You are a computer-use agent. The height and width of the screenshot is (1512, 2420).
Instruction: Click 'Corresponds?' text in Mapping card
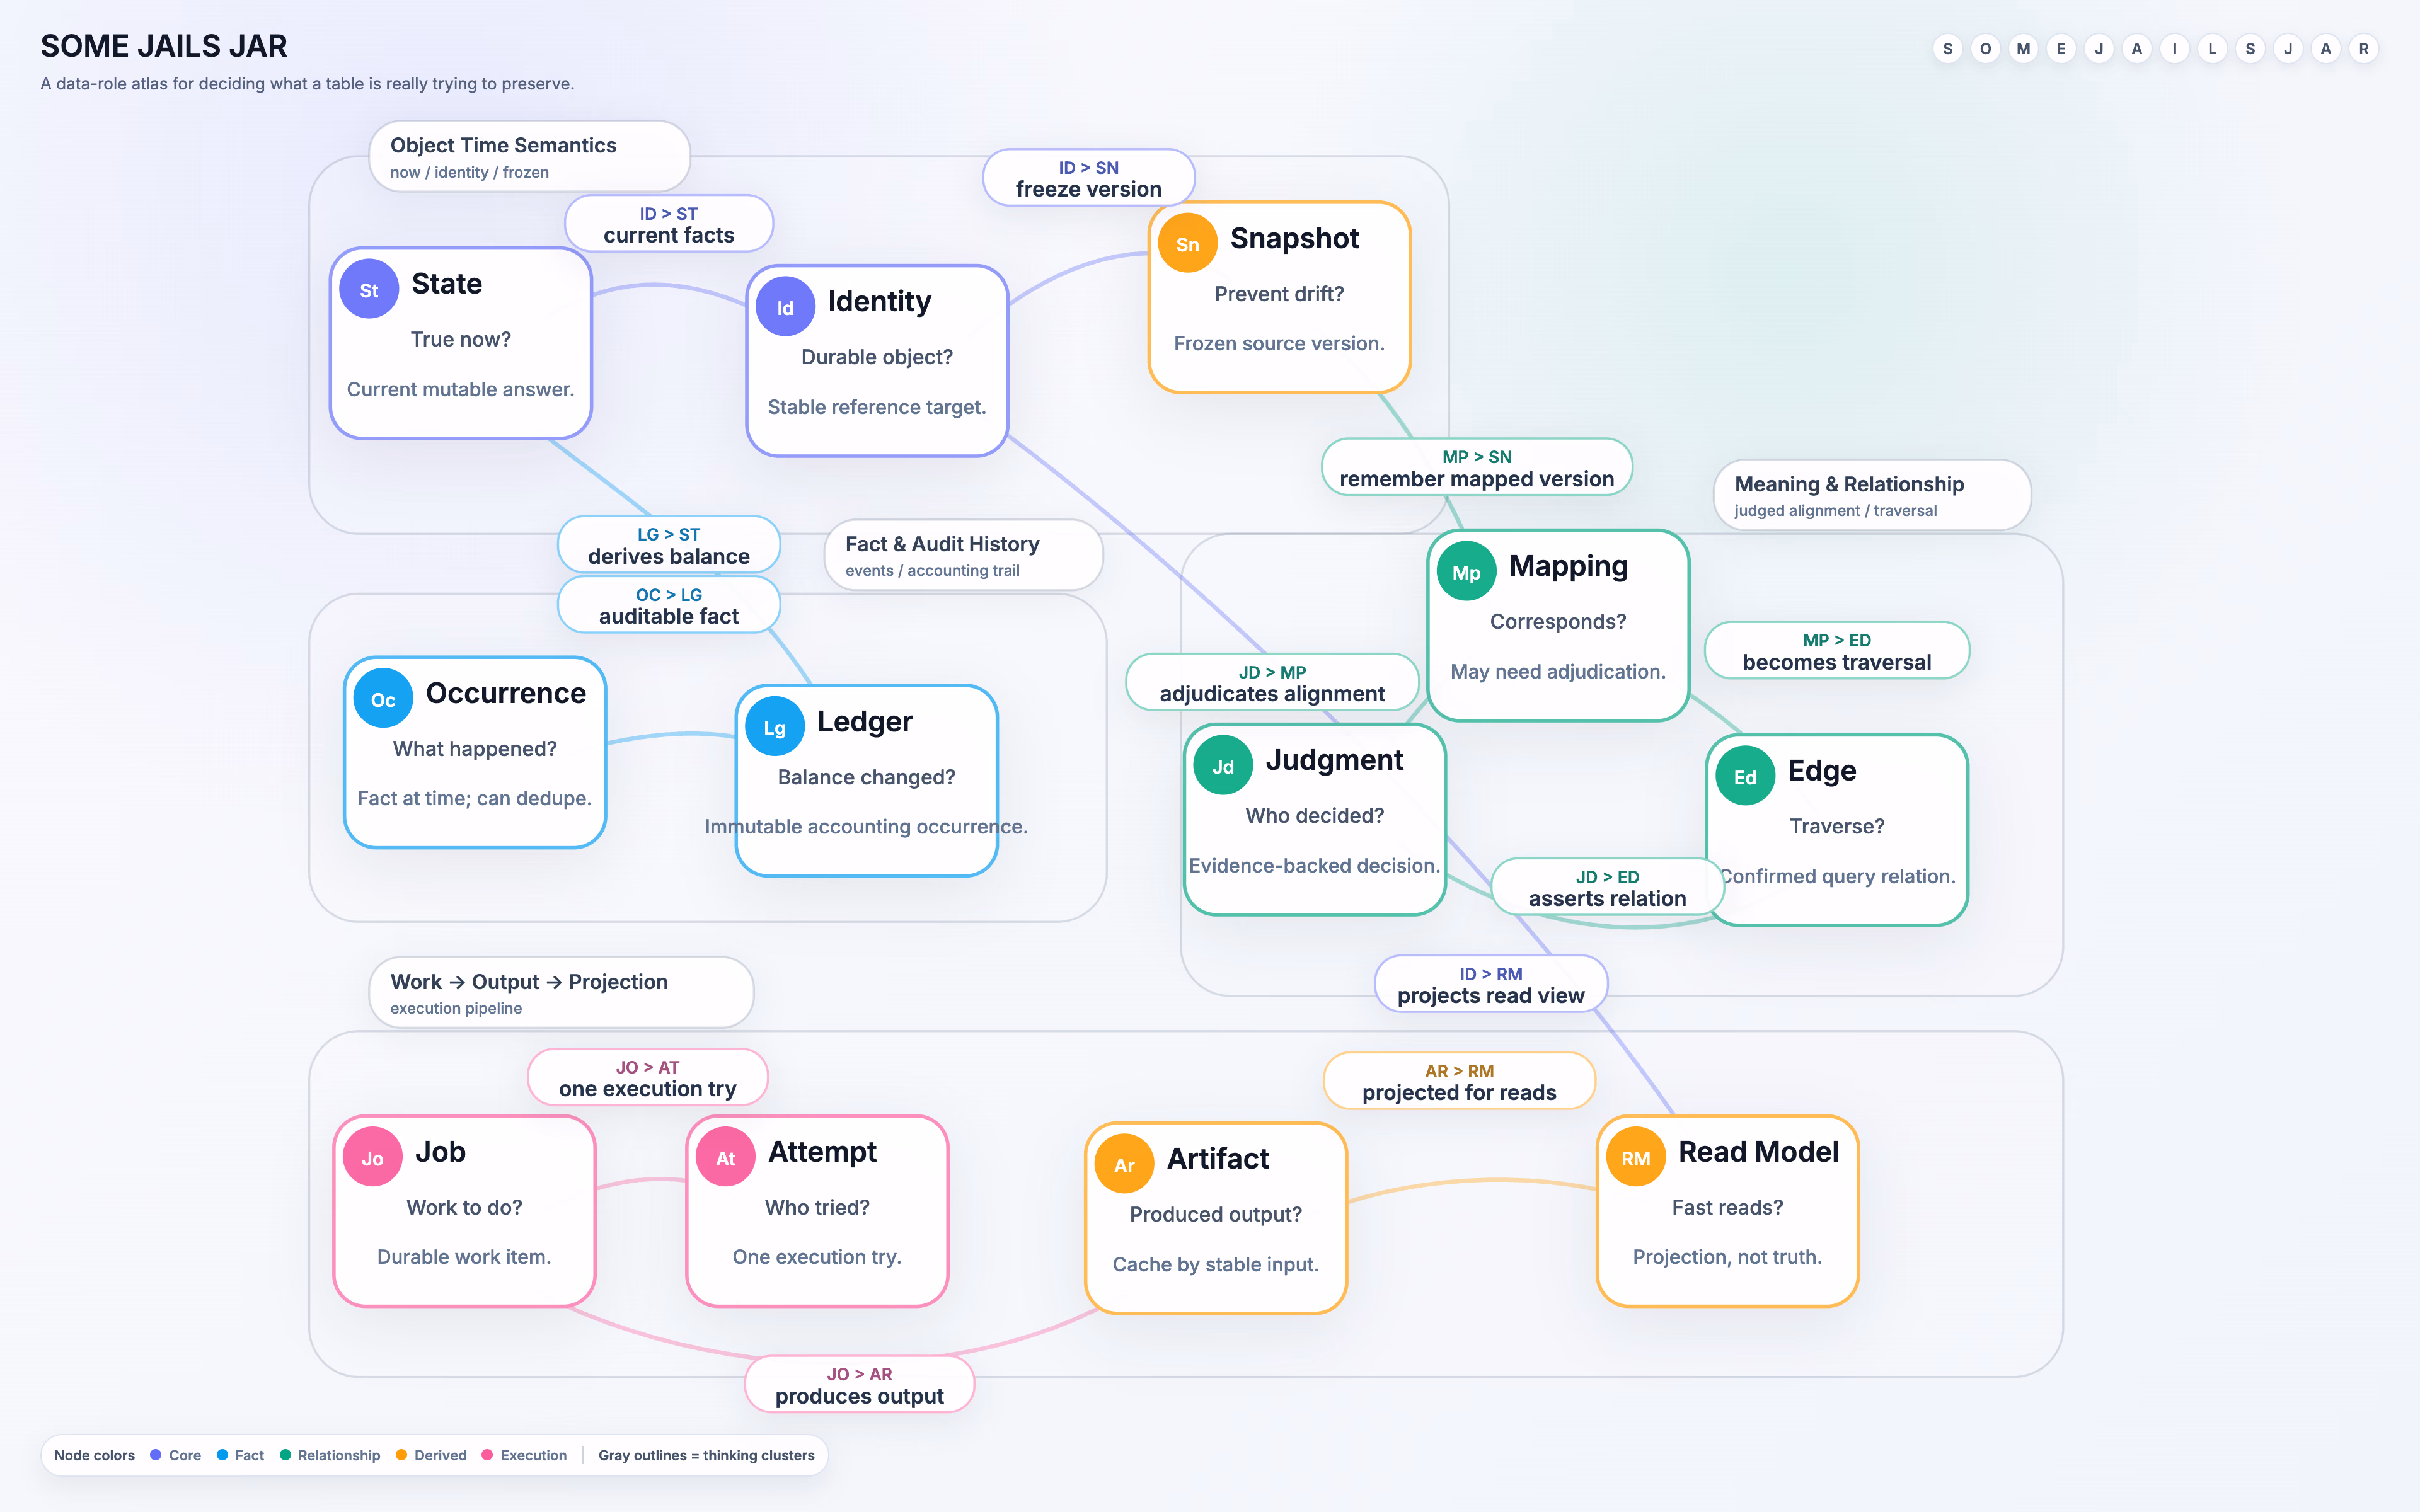click(1558, 622)
